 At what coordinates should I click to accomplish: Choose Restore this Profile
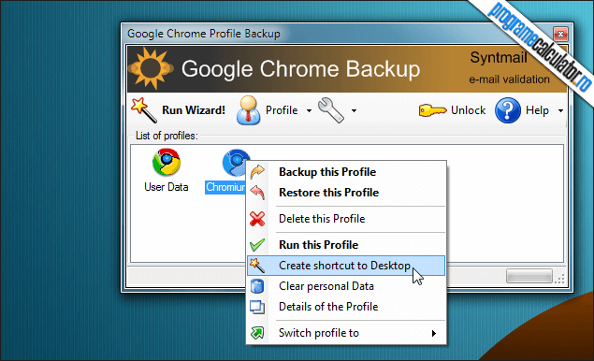point(346,193)
